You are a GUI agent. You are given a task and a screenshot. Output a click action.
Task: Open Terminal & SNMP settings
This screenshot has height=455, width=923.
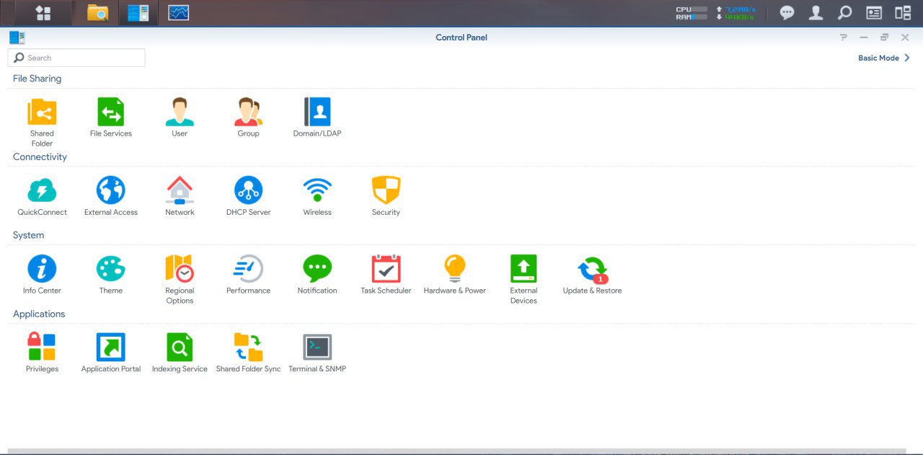(317, 348)
